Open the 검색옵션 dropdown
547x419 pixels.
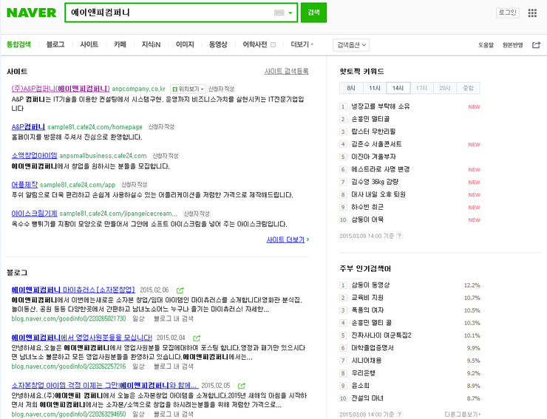pos(351,44)
